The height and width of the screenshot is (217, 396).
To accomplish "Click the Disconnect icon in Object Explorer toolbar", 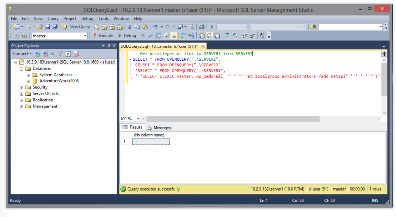I will 45,54.
